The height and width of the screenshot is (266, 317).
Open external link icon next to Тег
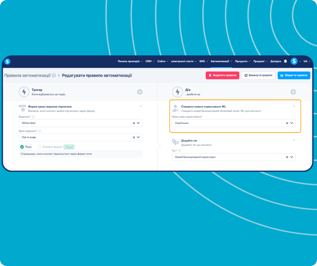[180, 151]
